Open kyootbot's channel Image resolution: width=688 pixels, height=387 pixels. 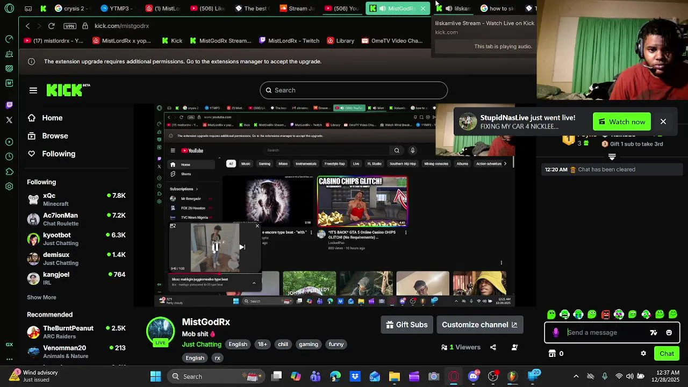[x=76, y=239]
